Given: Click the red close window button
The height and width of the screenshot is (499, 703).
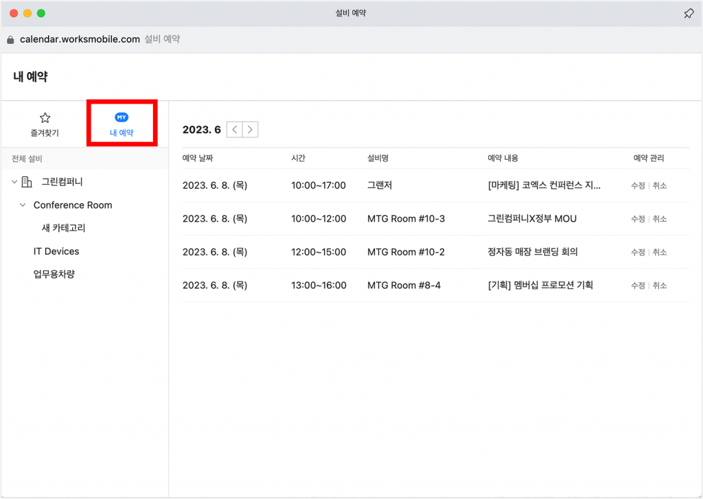Looking at the screenshot, I should 14,14.
